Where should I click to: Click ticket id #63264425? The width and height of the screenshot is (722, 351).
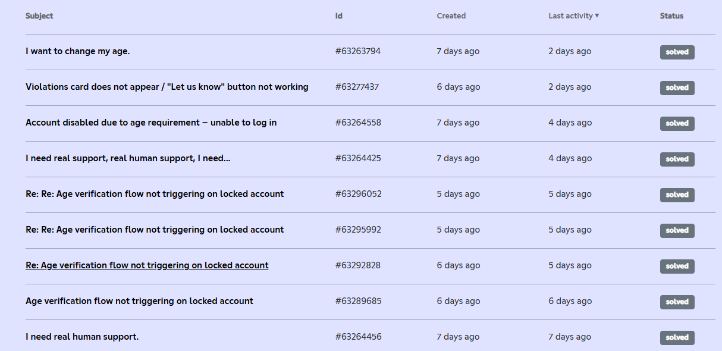(358, 158)
